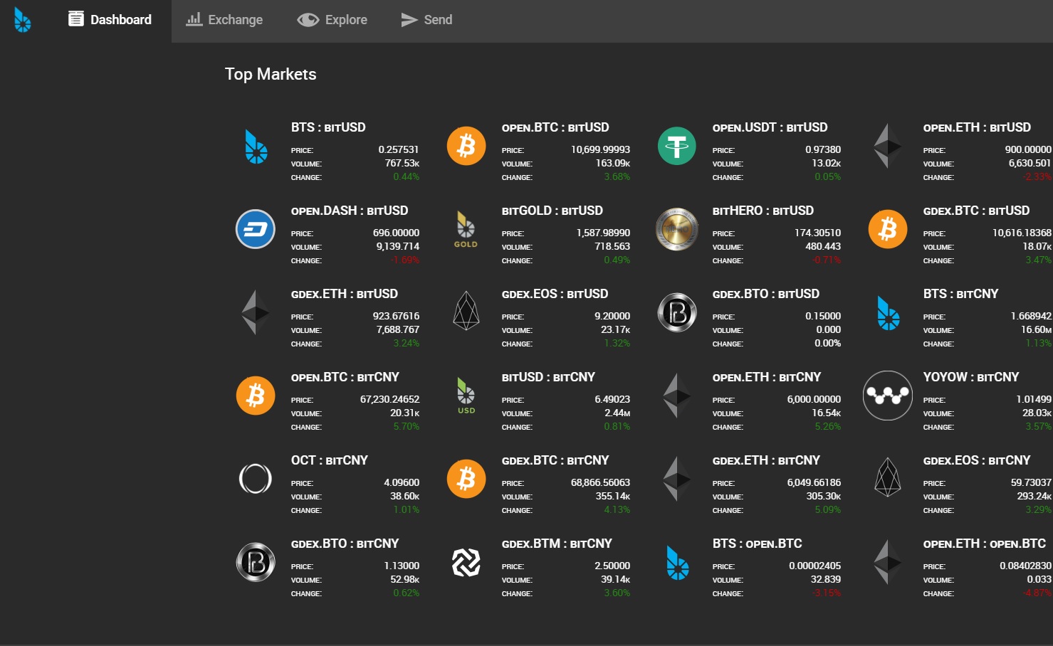Click the EOS icon for GDEX.EOS : bitUSD
The height and width of the screenshot is (646, 1053).
click(x=466, y=311)
